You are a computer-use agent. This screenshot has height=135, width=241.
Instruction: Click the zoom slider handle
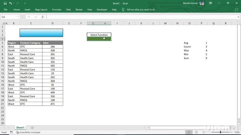pos(220,132)
